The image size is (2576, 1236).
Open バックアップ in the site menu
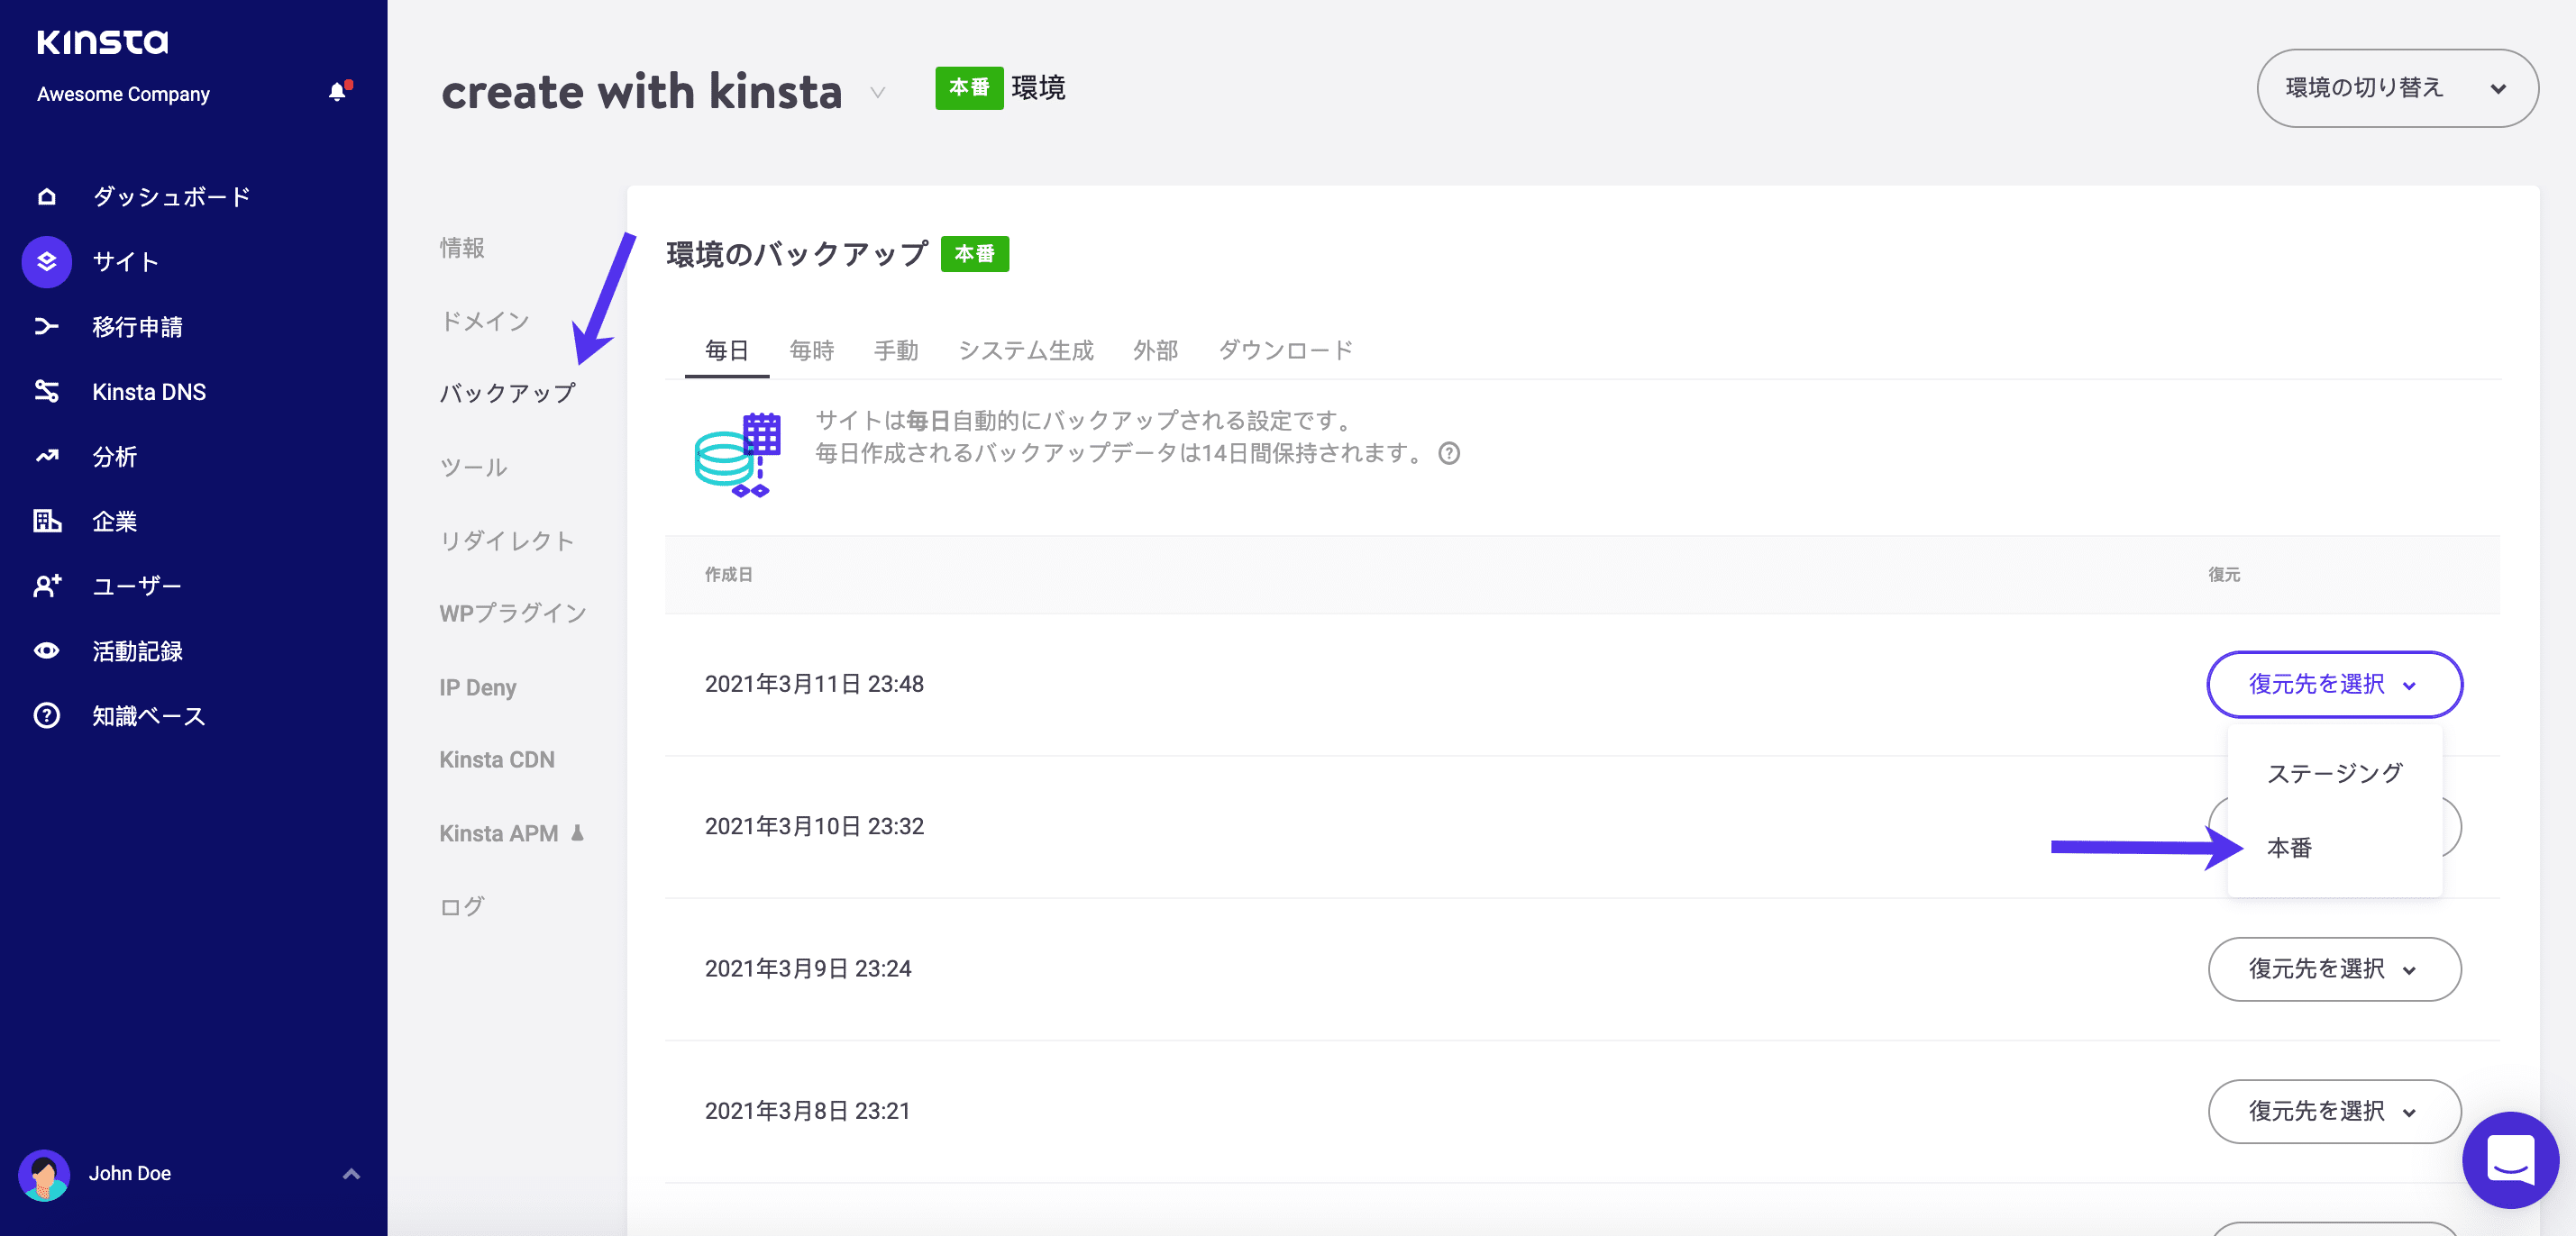tap(505, 393)
